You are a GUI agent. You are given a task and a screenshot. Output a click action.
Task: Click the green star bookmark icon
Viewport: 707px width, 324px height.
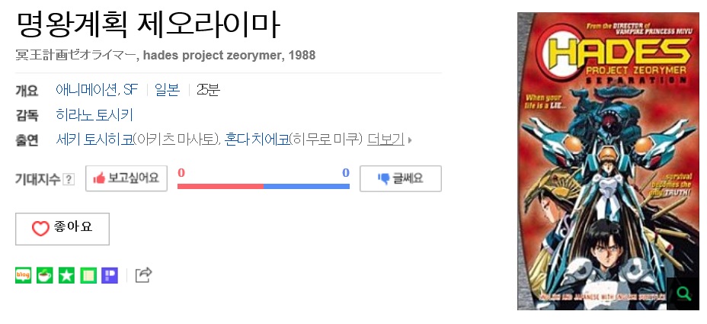(66, 274)
